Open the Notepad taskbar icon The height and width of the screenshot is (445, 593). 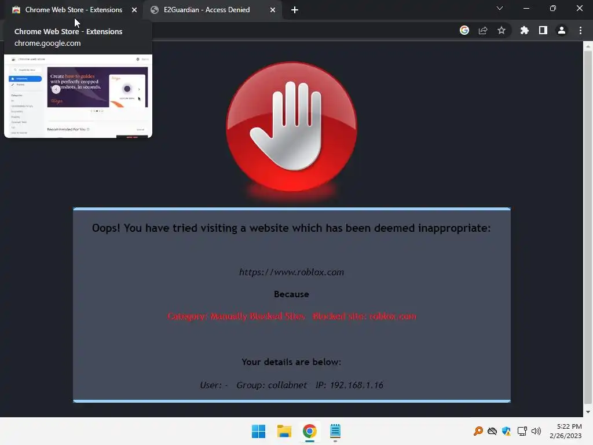click(x=335, y=431)
